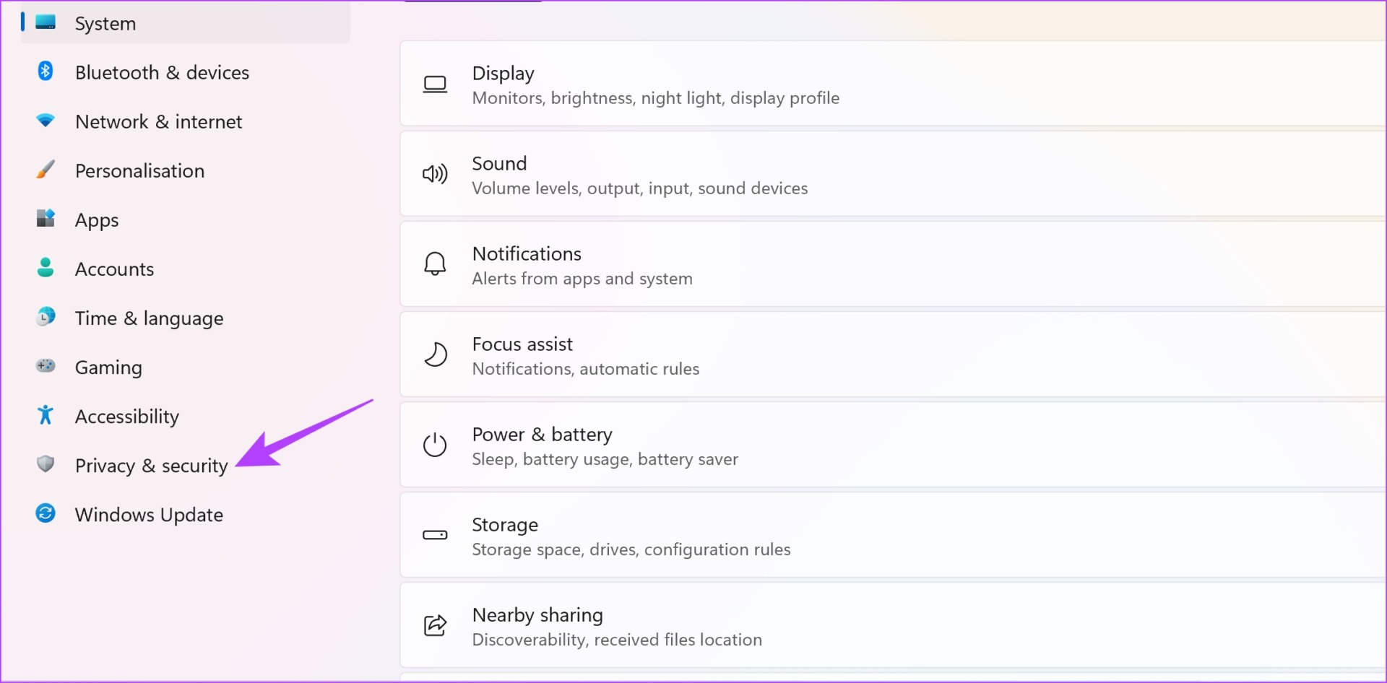Open Storage settings
This screenshot has height=683, width=1387.
894,536
